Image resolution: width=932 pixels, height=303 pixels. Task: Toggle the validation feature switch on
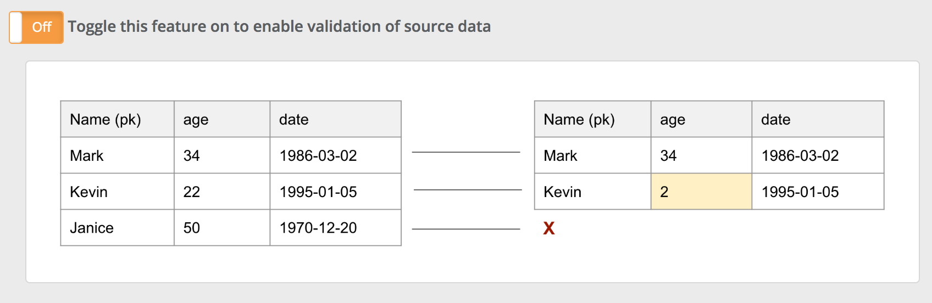coord(36,27)
